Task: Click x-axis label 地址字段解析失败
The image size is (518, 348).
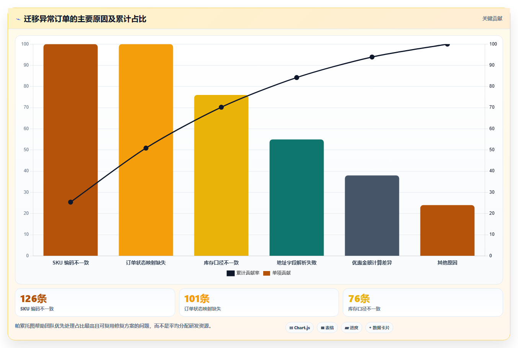Action: (x=296, y=263)
